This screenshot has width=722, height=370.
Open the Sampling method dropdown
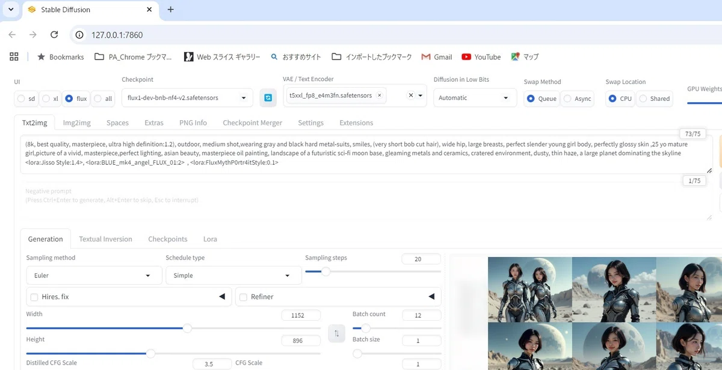point(94,275)
